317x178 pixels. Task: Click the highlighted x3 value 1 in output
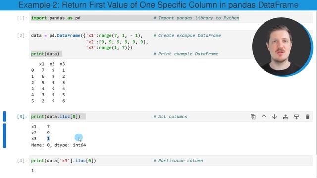pyautogui.click(x=48, y=139)
